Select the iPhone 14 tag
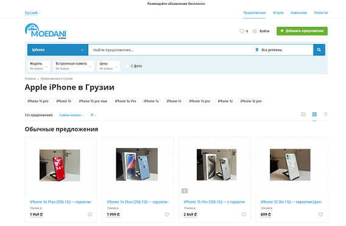Viewport: 346px width, 226px height. click(151, 101)
